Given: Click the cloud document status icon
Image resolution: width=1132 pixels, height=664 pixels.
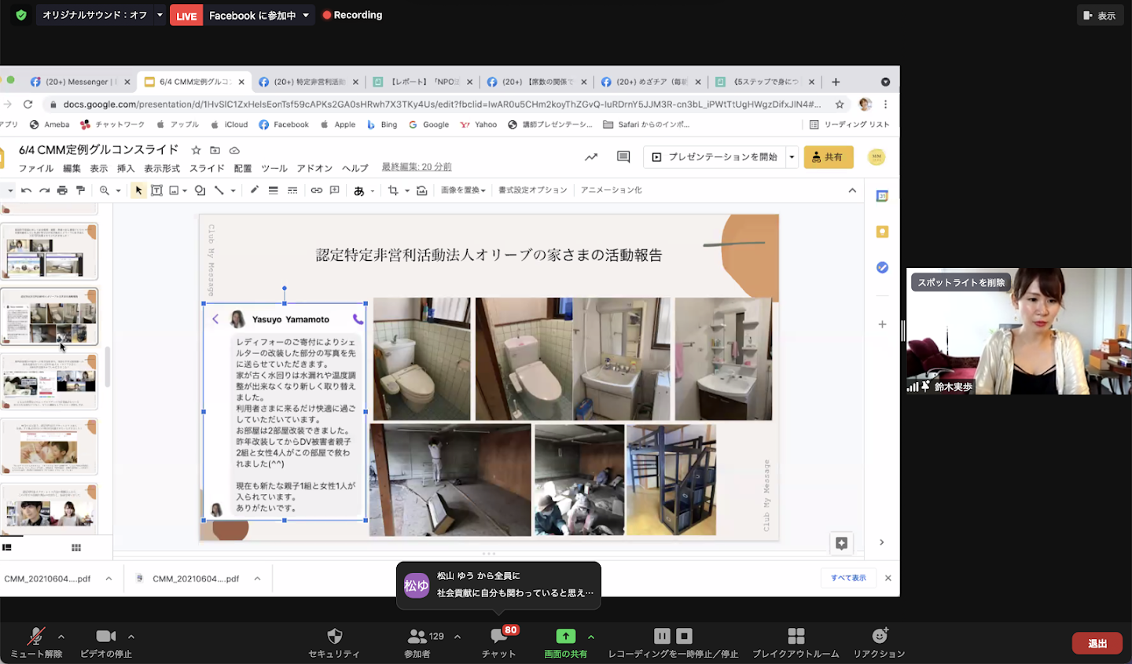Looking at the screenshot, I should (234, 150).
